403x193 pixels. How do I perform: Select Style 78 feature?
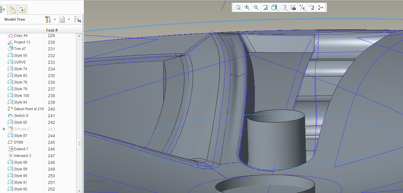pyautogui.click(x=20, y=82)
